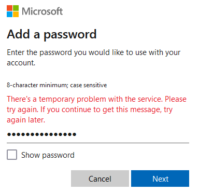This screenshot has height=192, width=199.
Task: Click the 'Enter the password you would like' description
Action: pos(94,58)
